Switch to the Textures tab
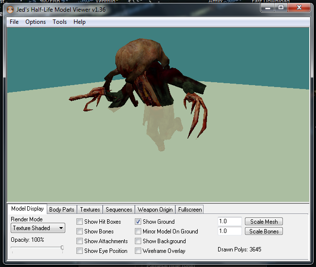Screen dimensions: 316x267 pos(90,210)
